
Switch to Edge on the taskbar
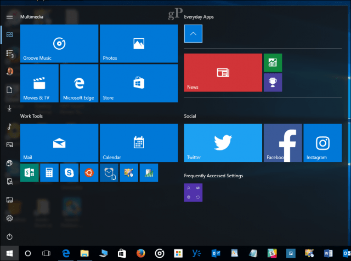pyautogui.click(x=66, y=253)
